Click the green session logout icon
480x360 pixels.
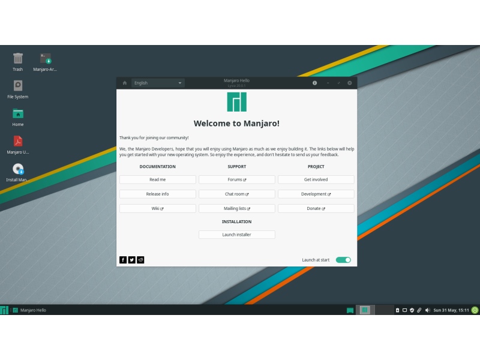pyautogui.click(x=475, y=310)
